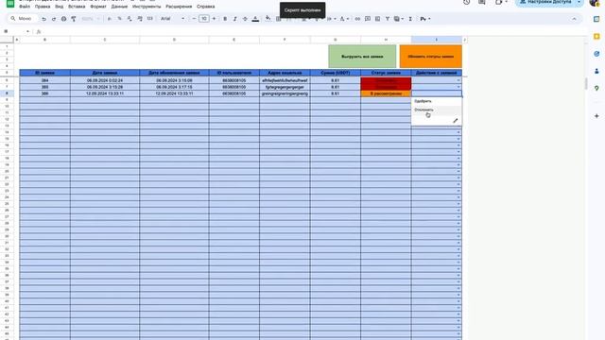The width and height of the screenshot is (605, 340).
Task: Select the cell containing ID 386
Action: pyautogui.click(x=44, y=93)
